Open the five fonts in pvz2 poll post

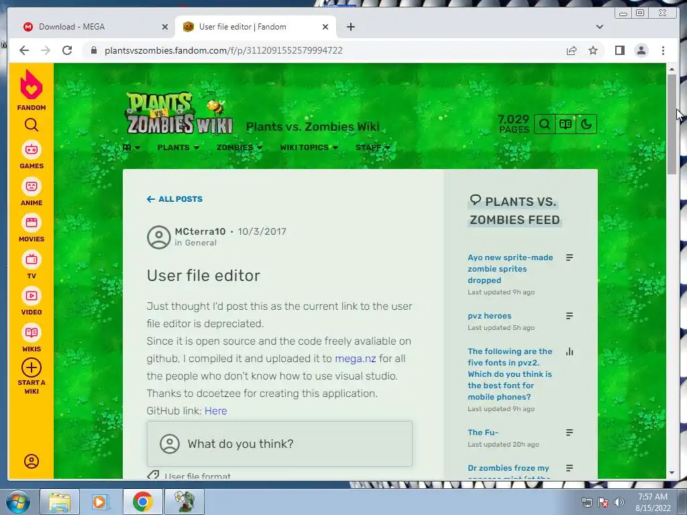click(x=510, y=374)
